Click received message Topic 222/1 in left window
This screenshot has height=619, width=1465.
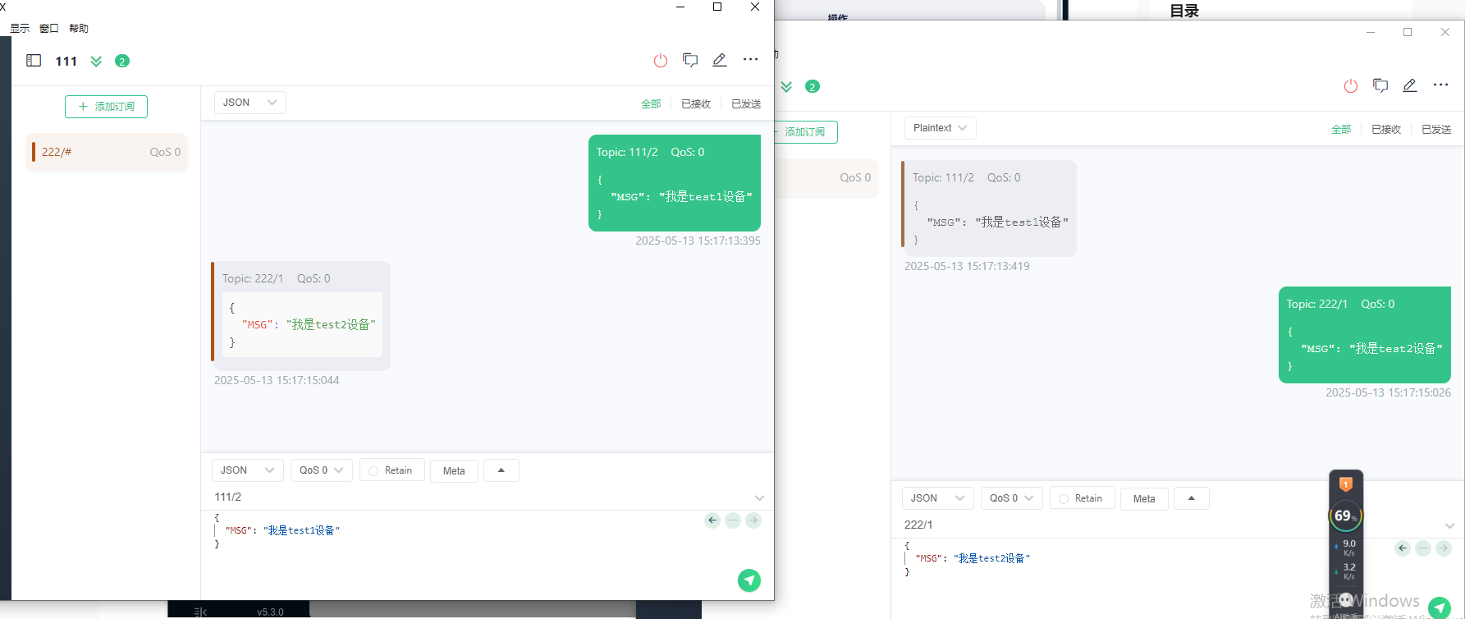[300, 316]
